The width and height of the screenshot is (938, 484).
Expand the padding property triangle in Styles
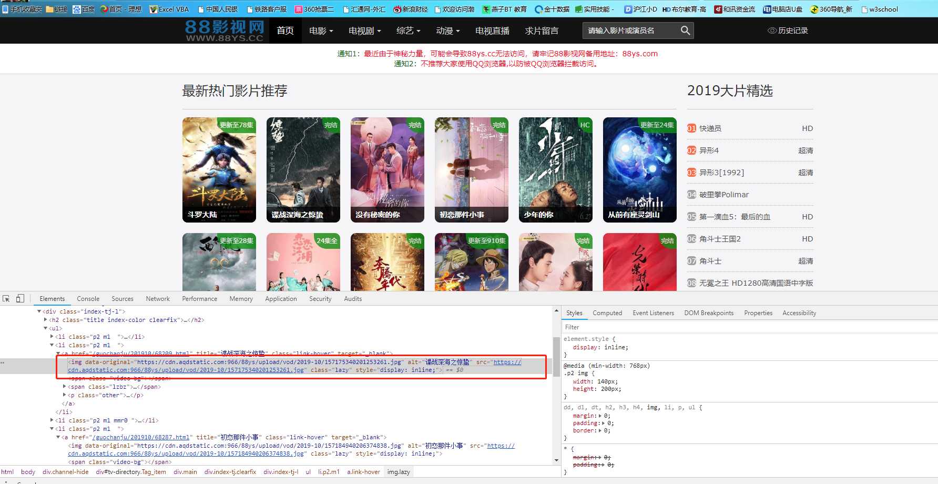604,423
